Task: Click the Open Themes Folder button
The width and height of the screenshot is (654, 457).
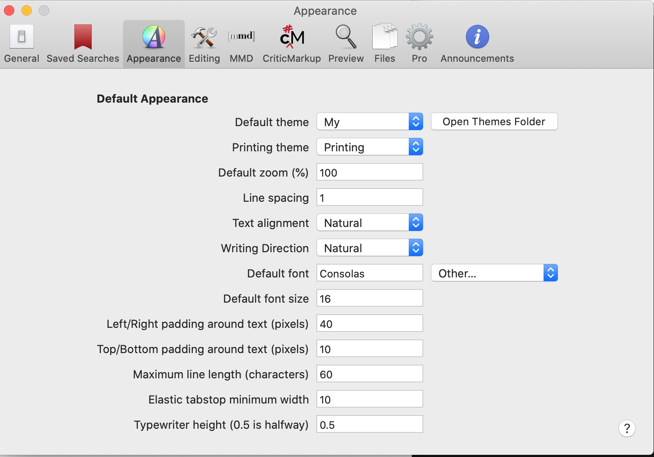Action: [494, 122]
